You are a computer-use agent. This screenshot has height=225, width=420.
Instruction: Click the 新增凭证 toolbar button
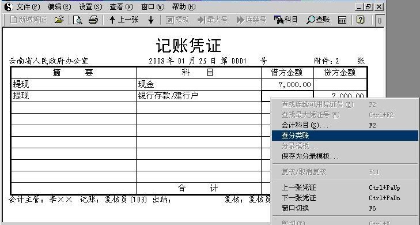pos(28,20)
